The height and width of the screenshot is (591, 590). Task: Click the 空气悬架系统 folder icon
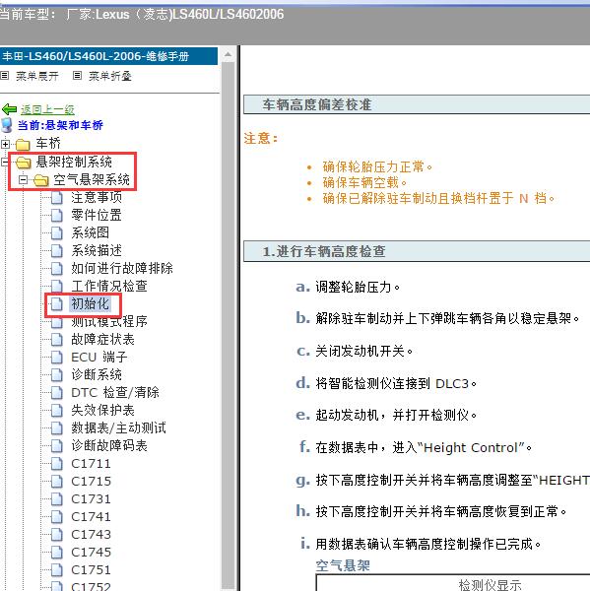pyautogui.click(x=41, y=180)
